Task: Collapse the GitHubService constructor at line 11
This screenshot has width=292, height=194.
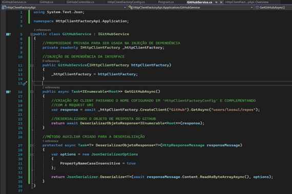Action: tap(32, 66)
